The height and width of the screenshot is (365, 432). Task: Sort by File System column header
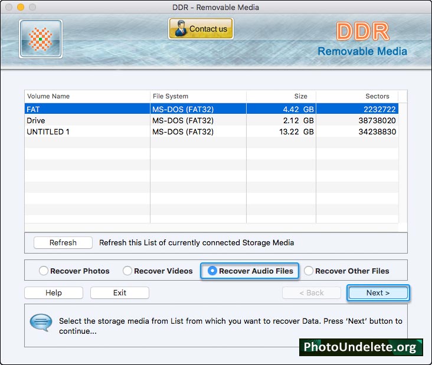198,96
